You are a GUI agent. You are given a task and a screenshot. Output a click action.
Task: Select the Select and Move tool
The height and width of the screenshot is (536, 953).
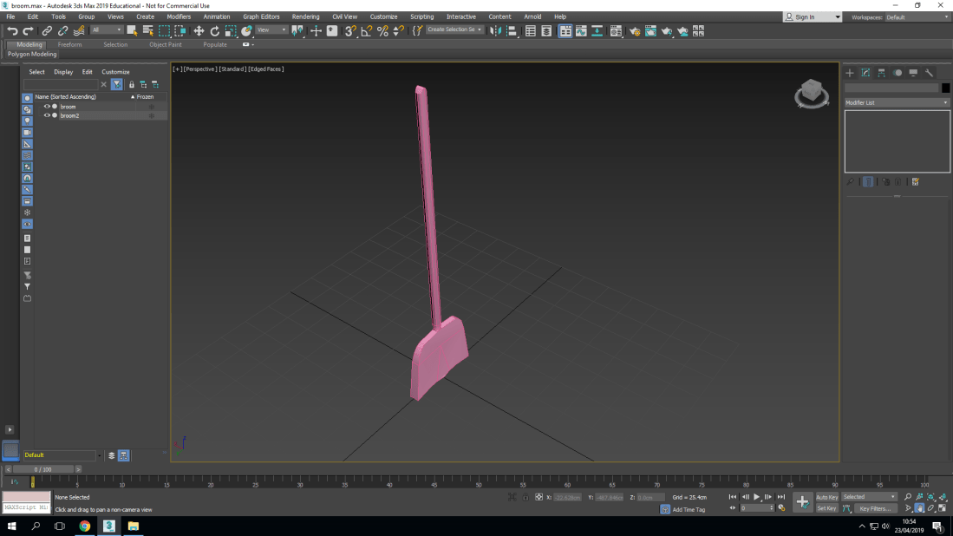tap(199, 30)
